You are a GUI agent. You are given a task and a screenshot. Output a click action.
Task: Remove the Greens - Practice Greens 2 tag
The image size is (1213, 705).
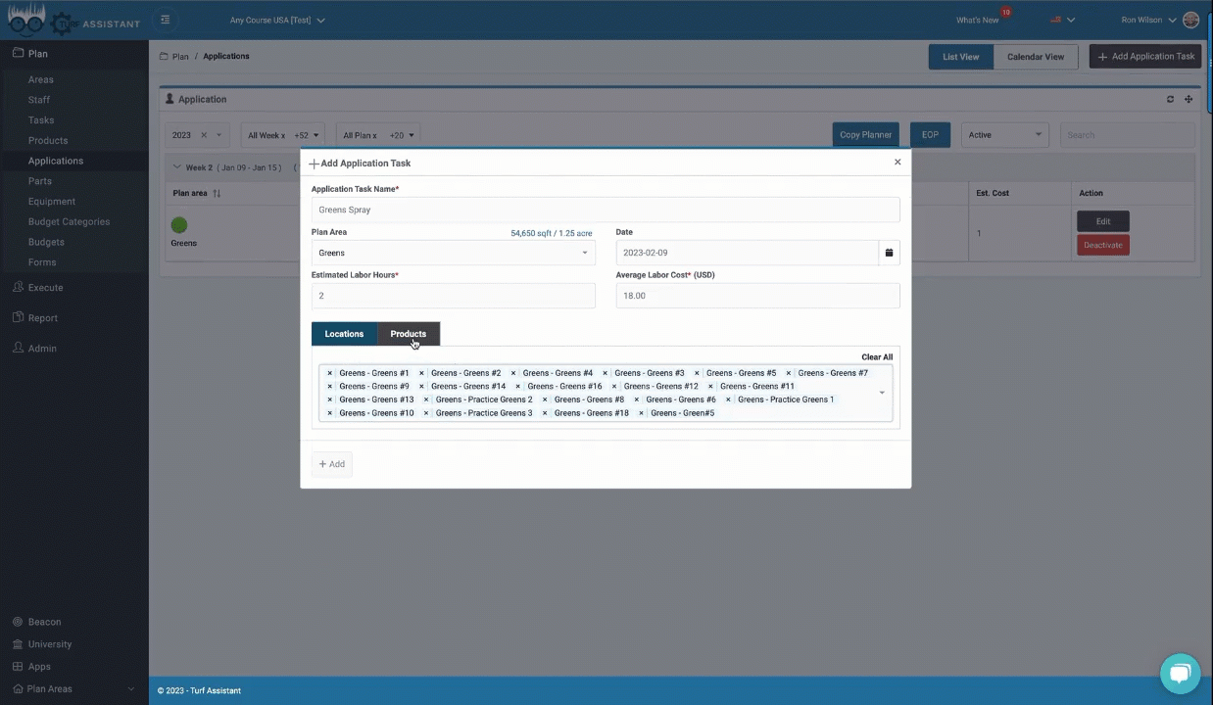pyautogui.click(x=424, y=399)
